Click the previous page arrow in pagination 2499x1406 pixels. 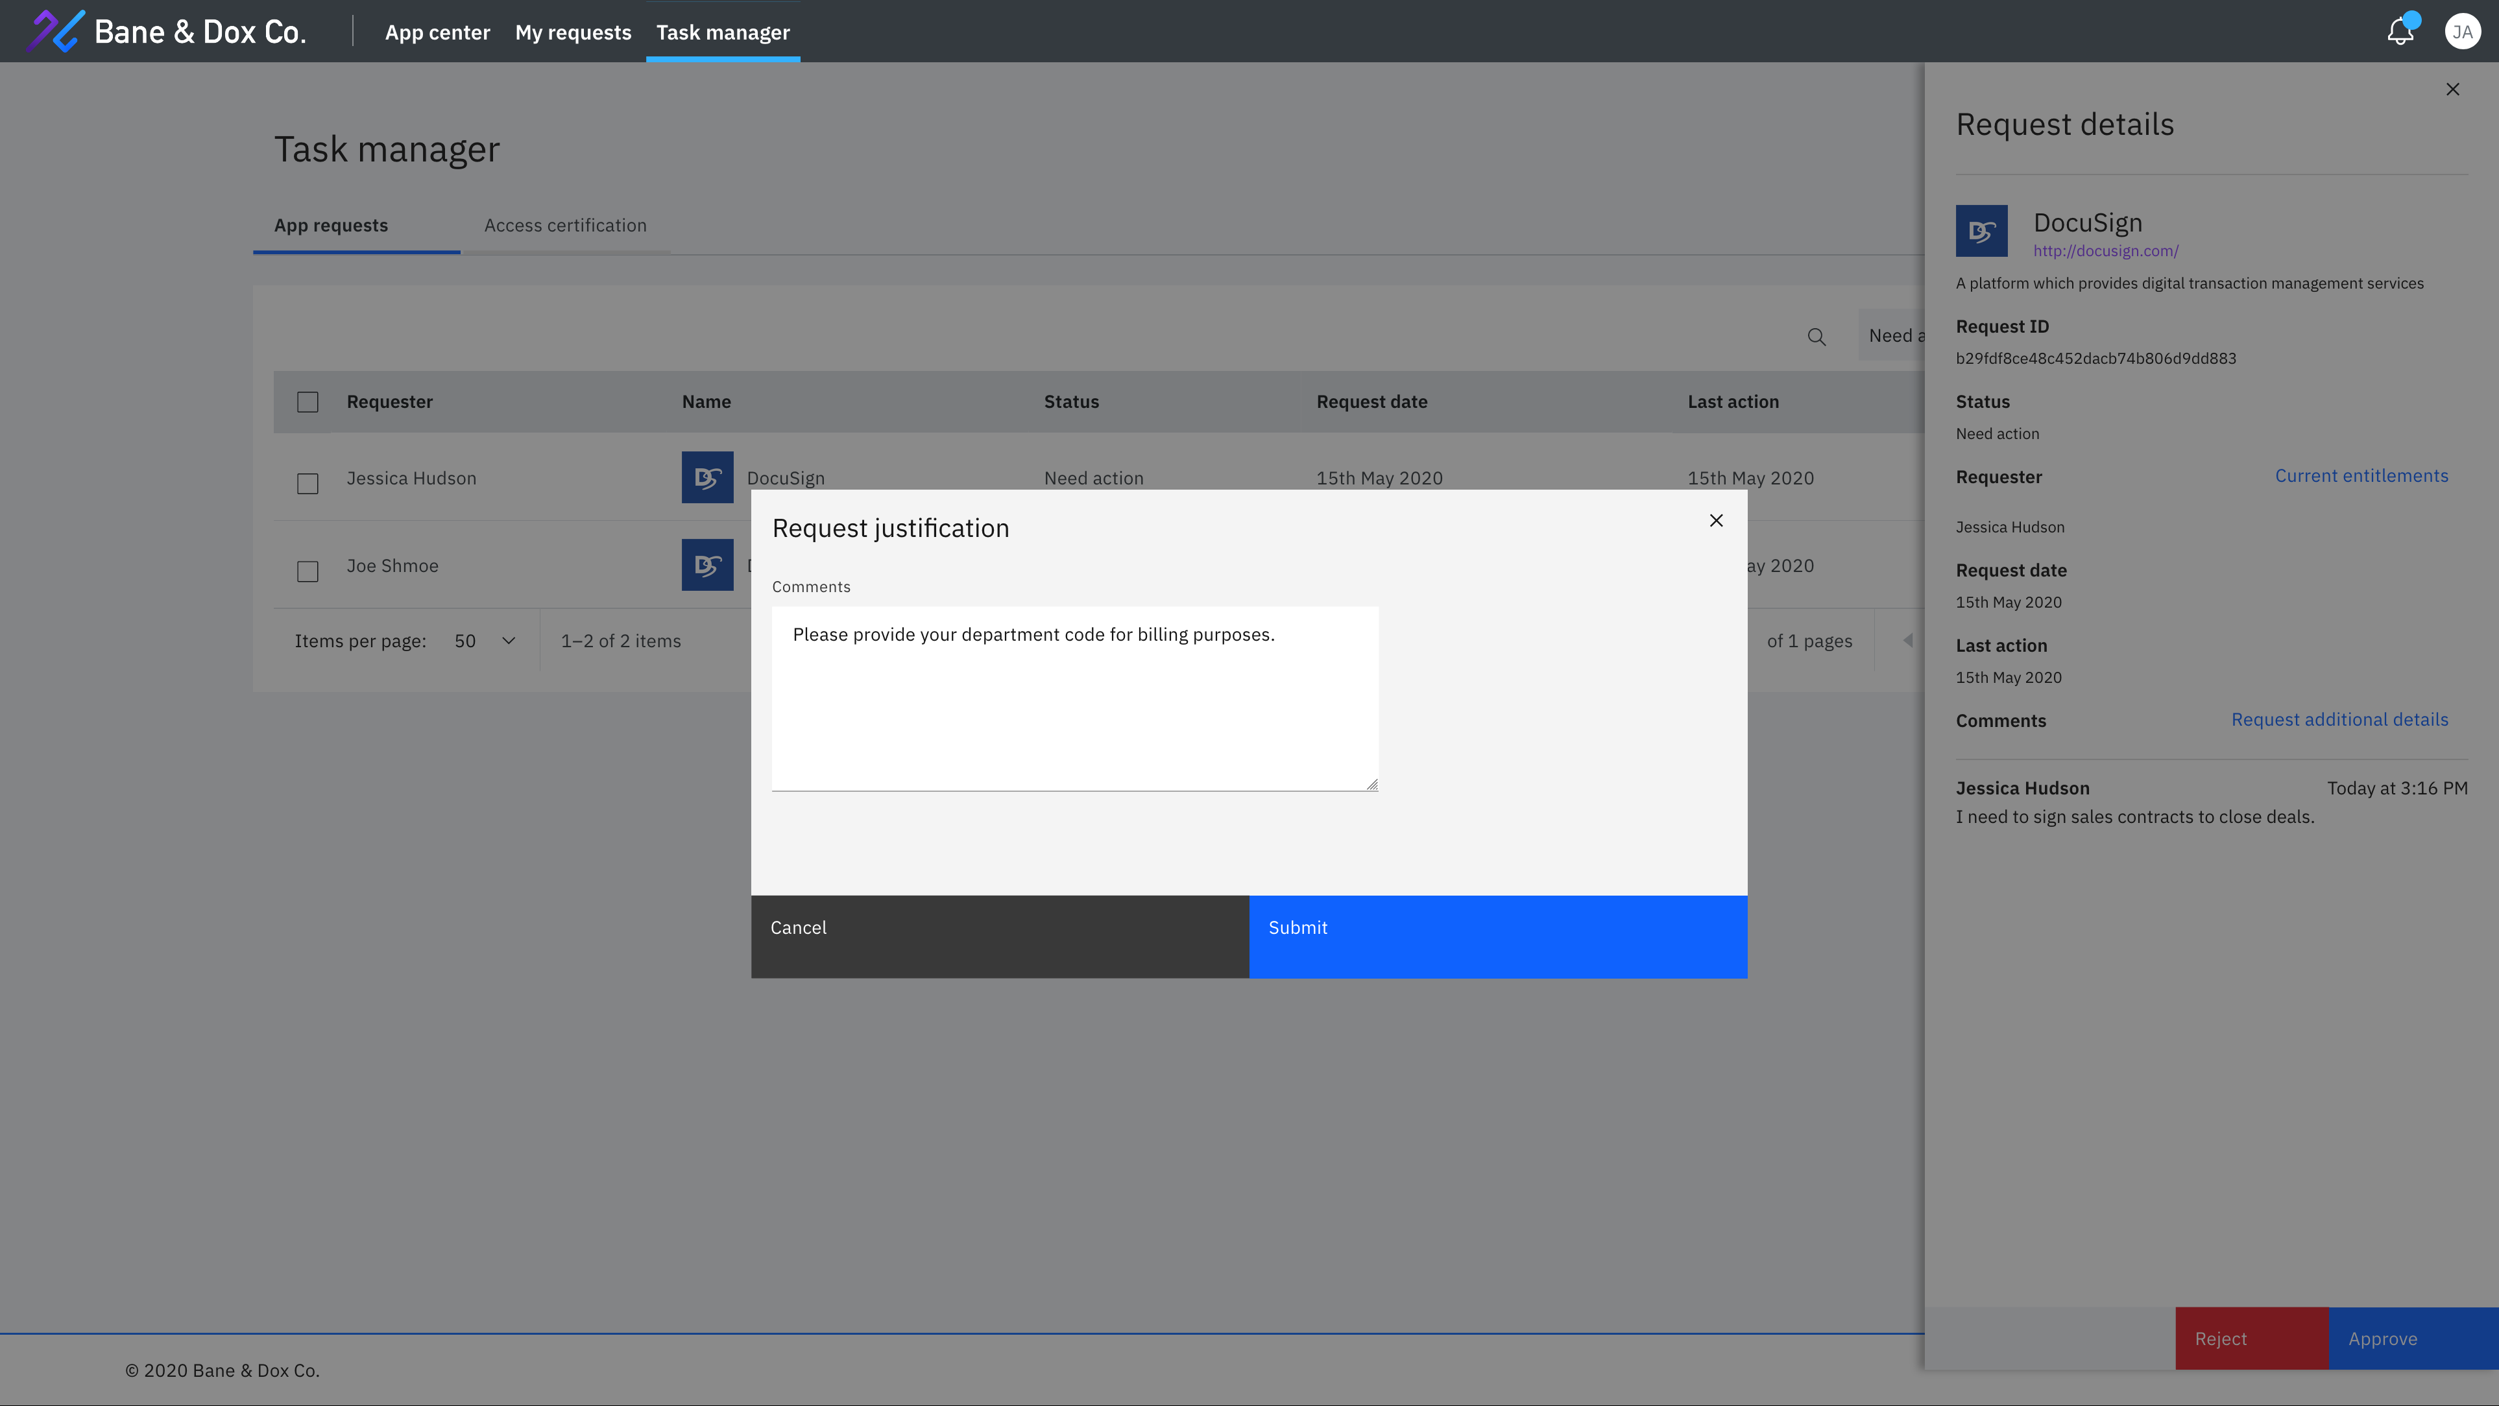pos(1907,640)
